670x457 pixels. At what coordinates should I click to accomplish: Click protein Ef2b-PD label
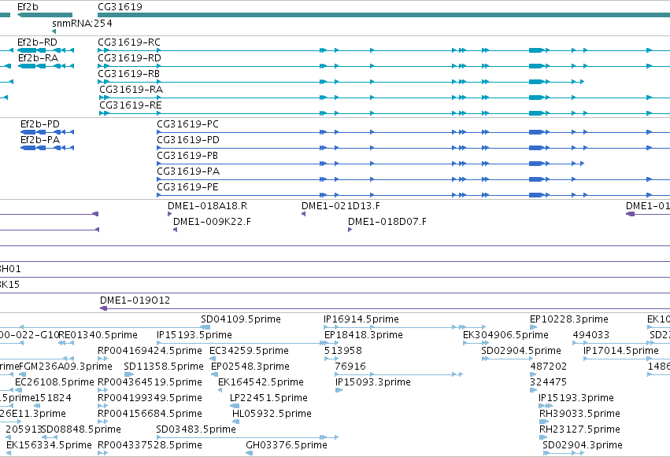click(x=40, y=124)
